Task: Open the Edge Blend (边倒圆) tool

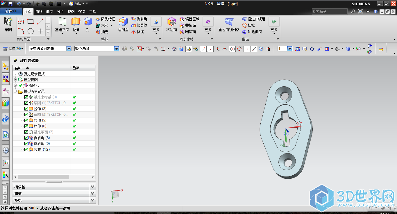Action: click(123, 24)
